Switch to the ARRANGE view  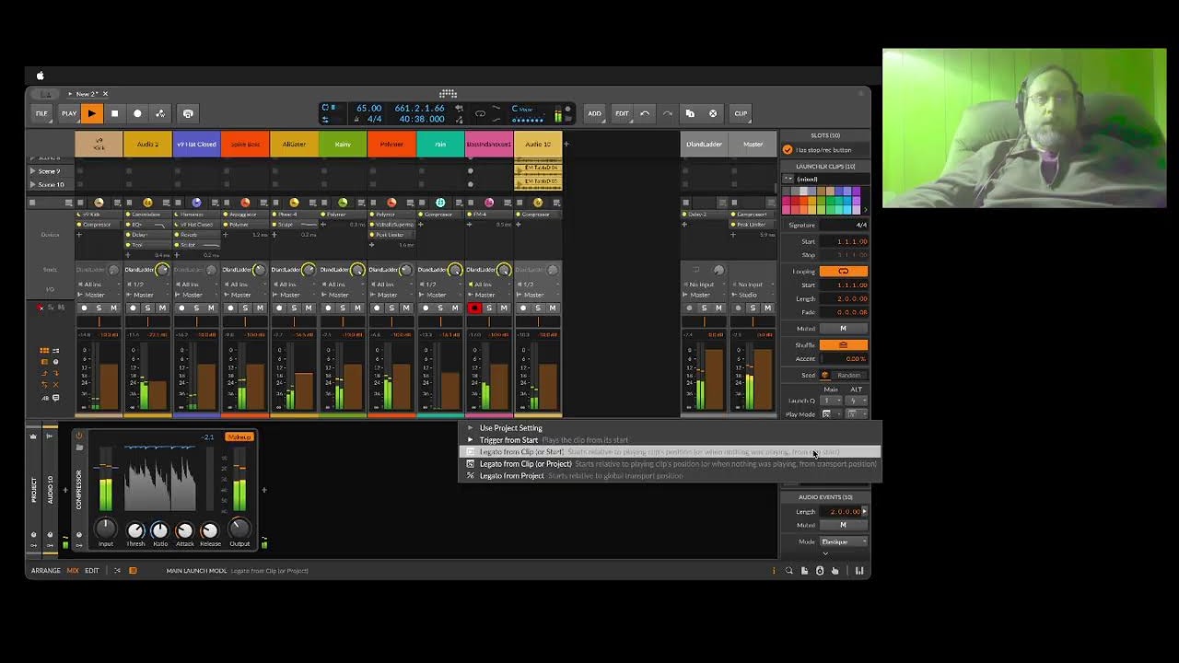click(x=46, y=571)
